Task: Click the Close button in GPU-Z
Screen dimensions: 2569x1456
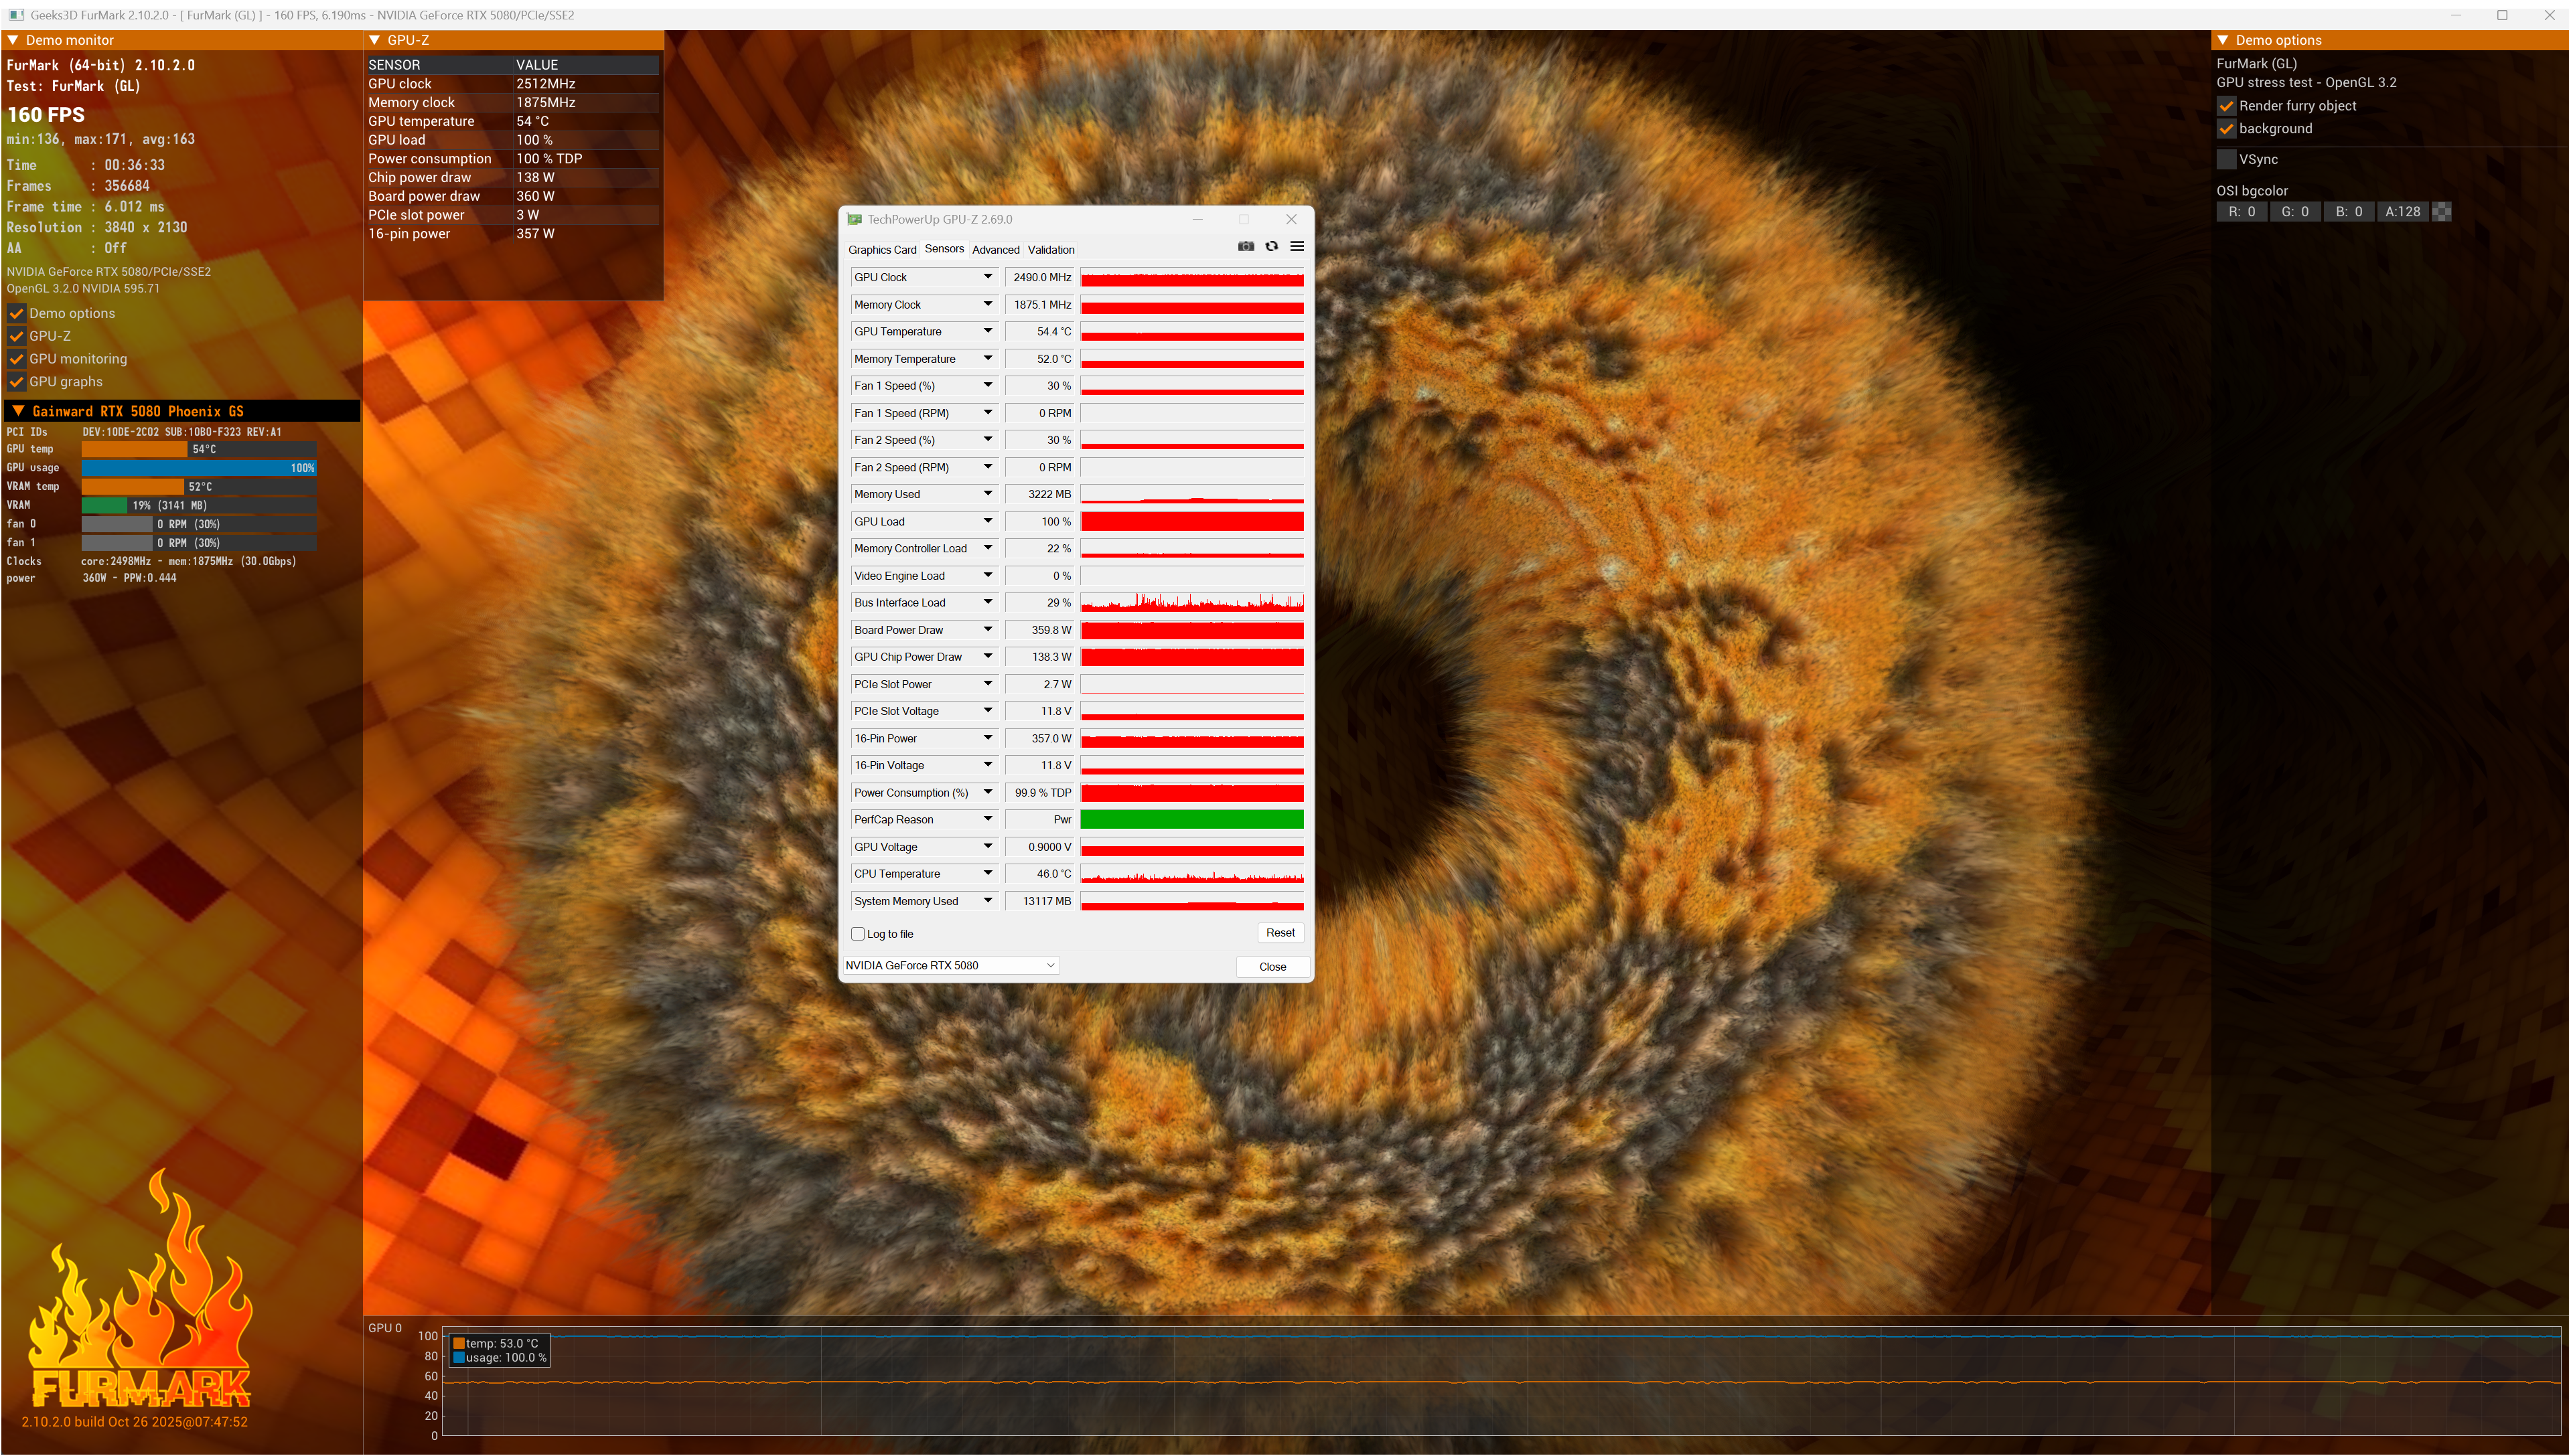Action: tap(1272, 966)
